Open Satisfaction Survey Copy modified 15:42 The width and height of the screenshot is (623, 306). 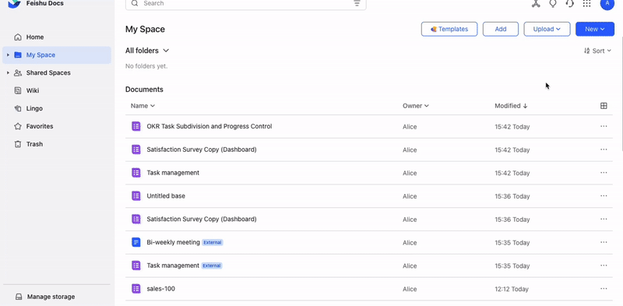[202, 149]
